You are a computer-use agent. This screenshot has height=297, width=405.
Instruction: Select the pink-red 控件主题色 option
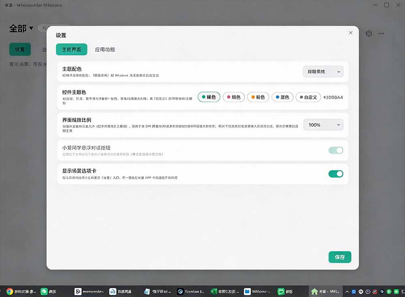point(234,97)
